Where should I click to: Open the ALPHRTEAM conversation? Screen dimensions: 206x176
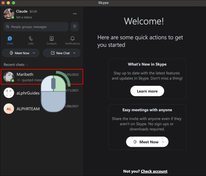(42, 109)
